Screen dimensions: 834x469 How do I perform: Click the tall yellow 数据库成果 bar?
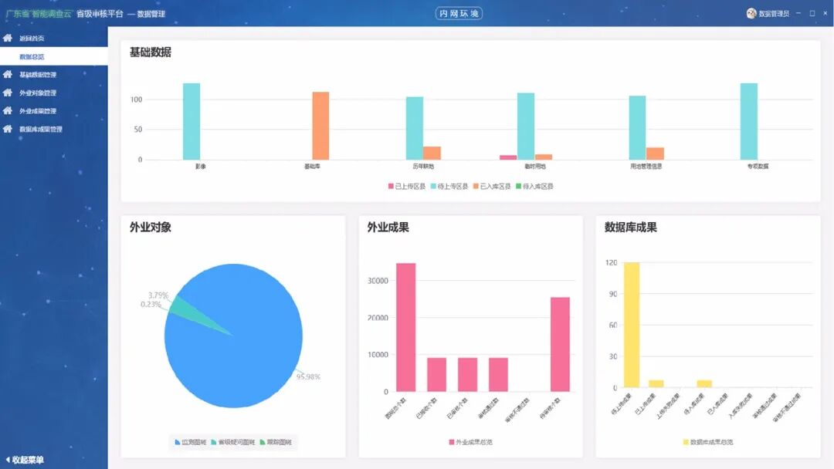632,325
